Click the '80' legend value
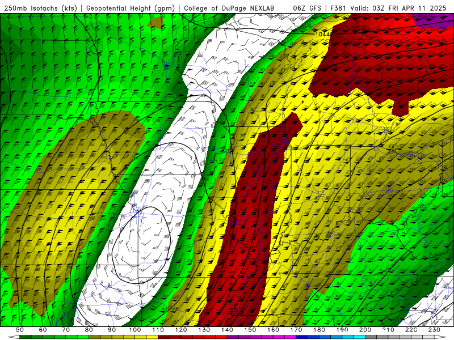 pyautogui.click(x=89, y=330)
